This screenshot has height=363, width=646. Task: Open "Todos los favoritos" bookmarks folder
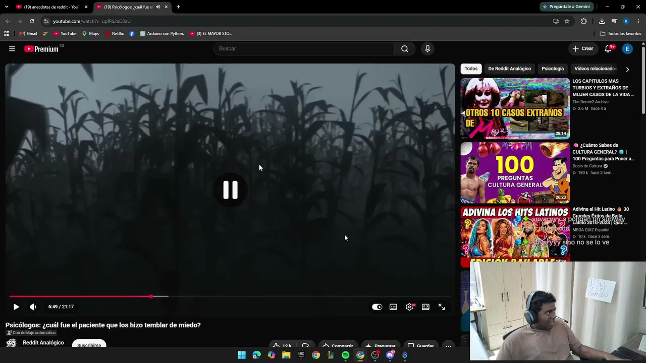[x=620, y=34]
